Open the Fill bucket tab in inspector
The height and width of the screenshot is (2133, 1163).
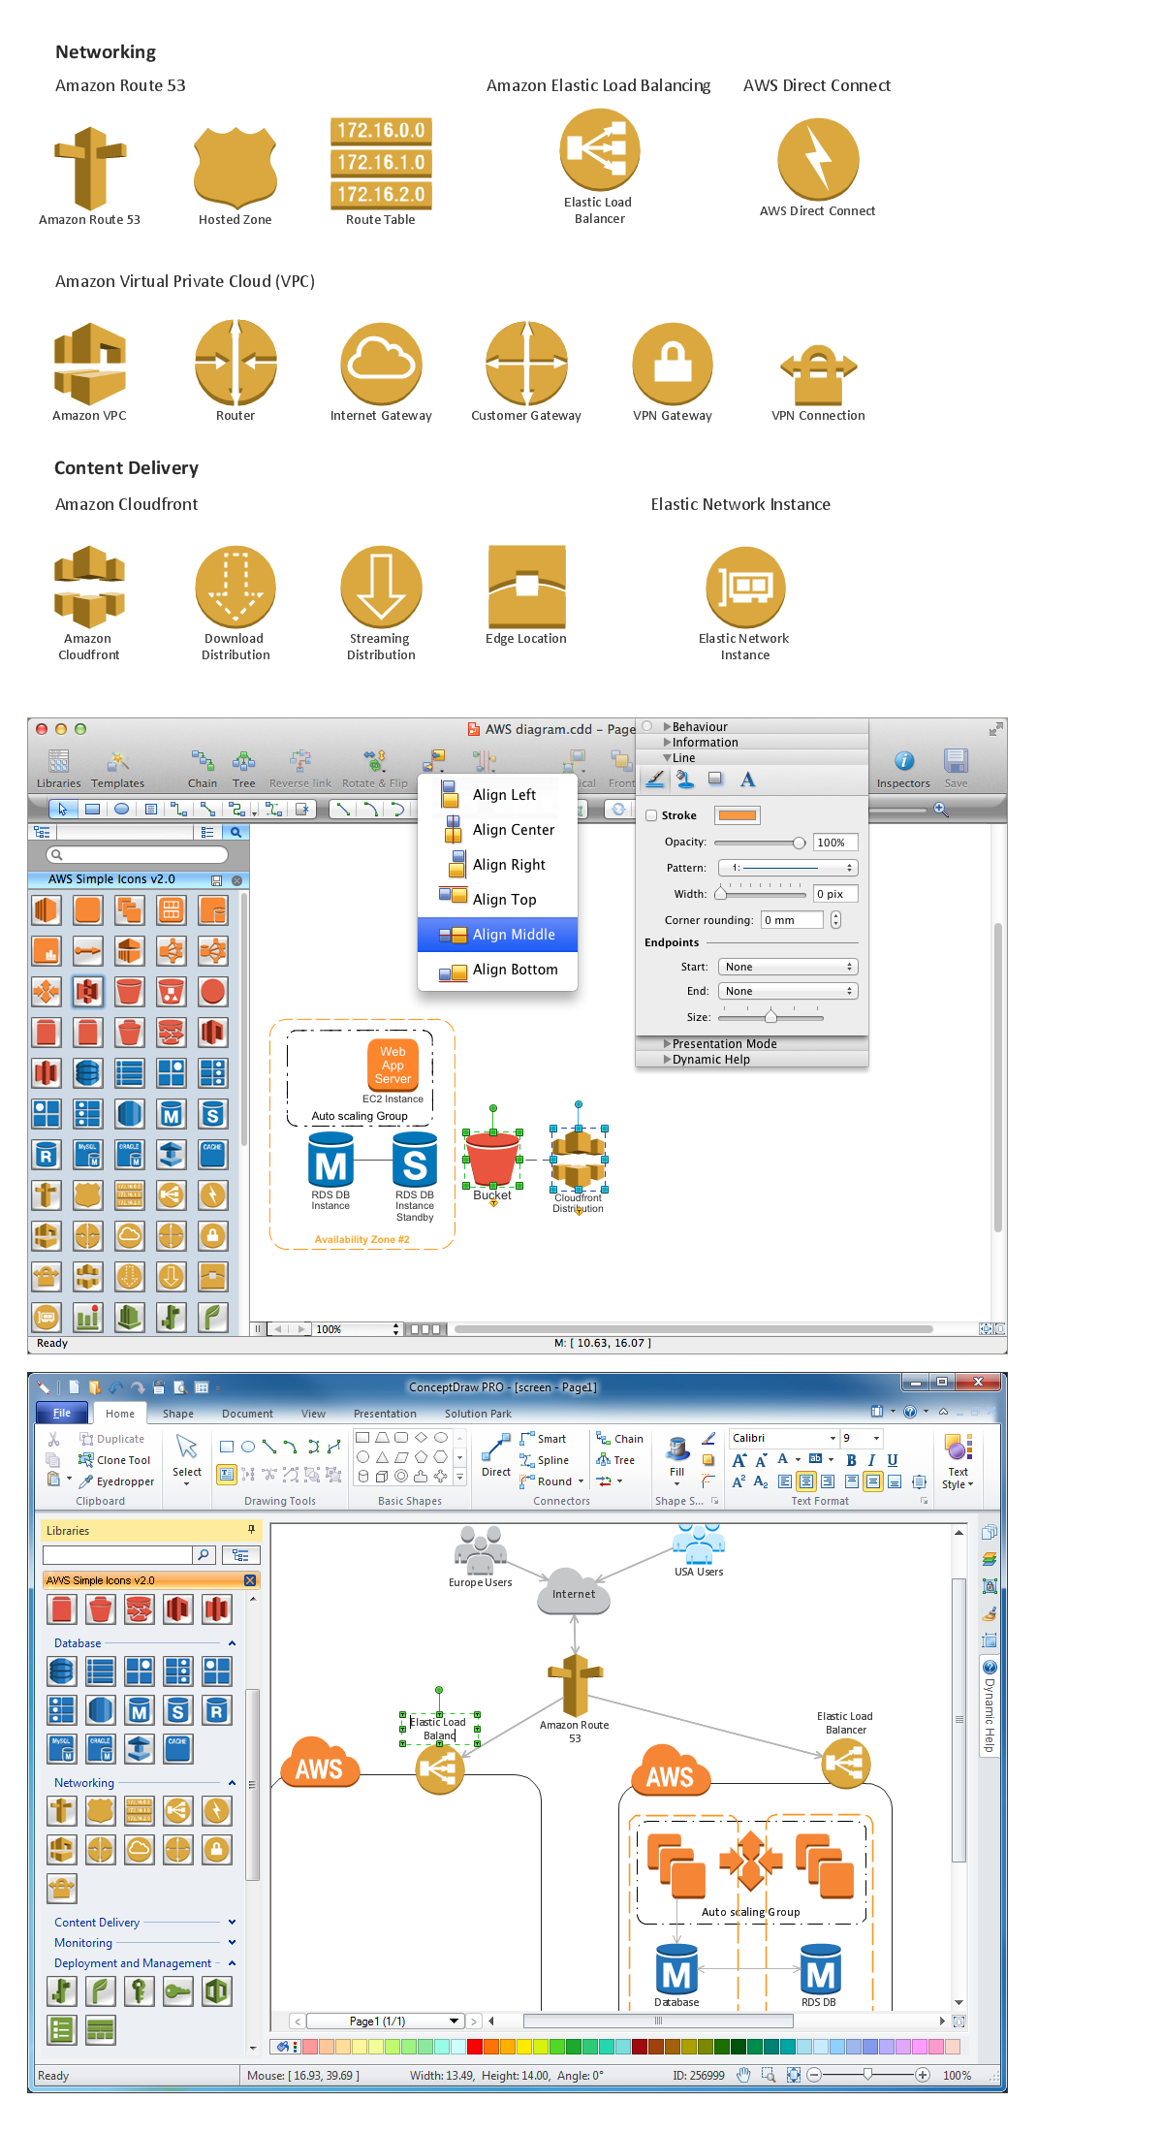[684, 779]
